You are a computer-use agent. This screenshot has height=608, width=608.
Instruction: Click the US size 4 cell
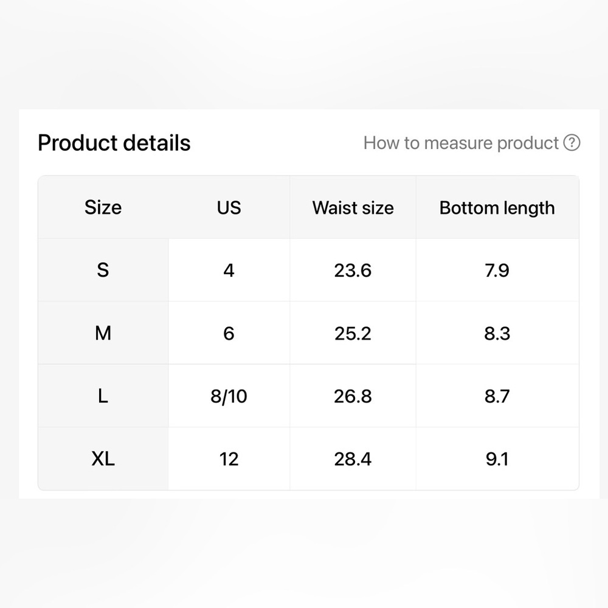point(229,271)
